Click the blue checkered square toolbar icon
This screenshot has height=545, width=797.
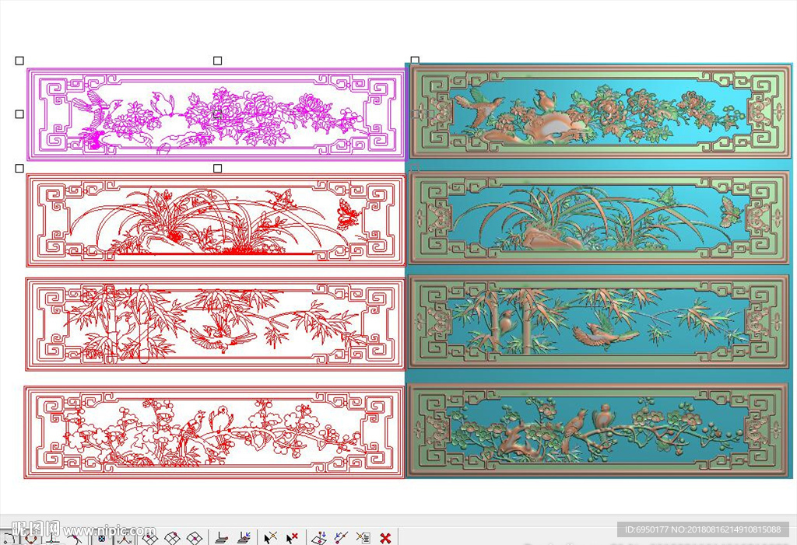pyautogui.click(x=103, y=538)
